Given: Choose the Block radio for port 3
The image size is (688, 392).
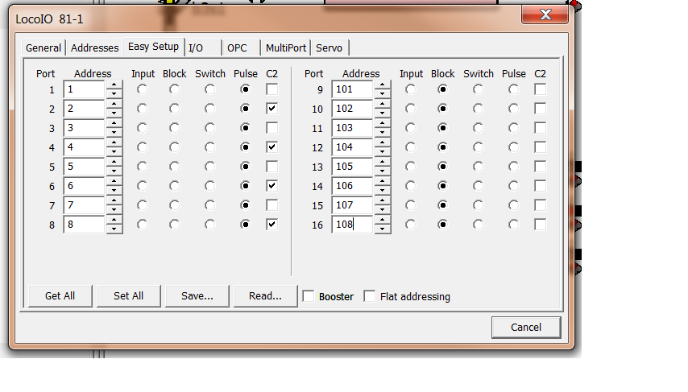Looking at the screenshot, I should pyautogui.click(x=174, y=128).
